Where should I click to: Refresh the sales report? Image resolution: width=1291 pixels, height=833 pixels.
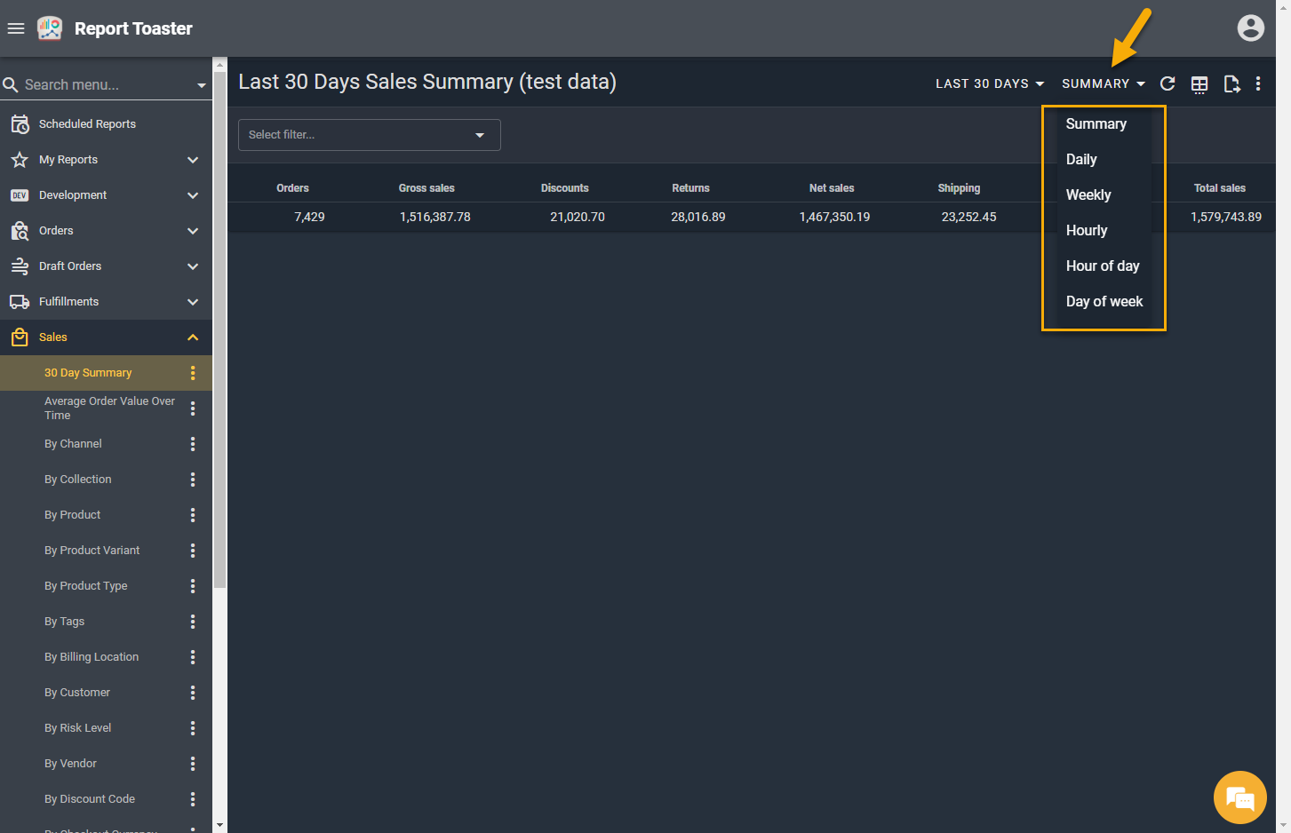pyautogui.click(x=1167, y=83)
